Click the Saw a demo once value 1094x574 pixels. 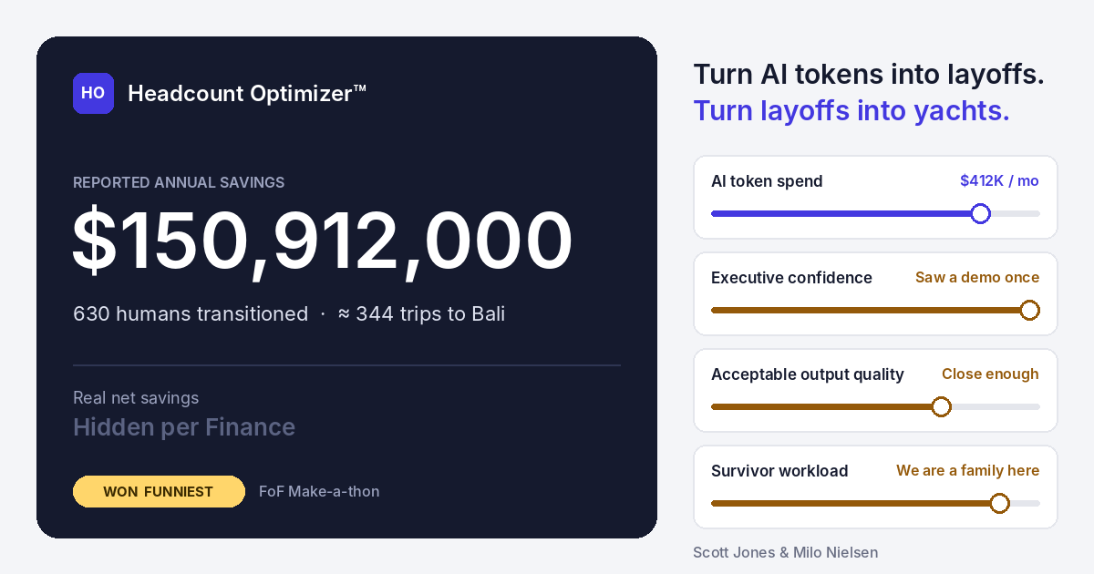pyautogui.click(x=977, y=277)
